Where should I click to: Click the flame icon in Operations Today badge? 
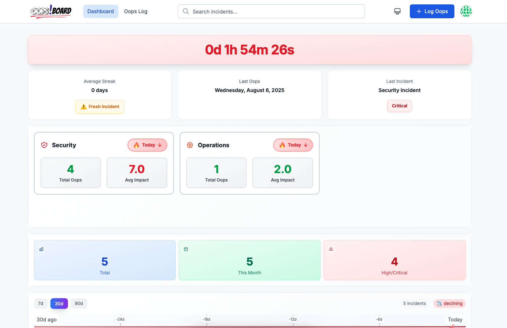[x=282, y=145]
